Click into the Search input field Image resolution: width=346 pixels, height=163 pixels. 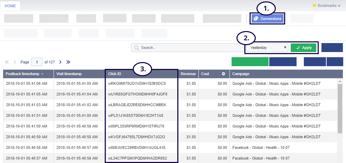(190, 48)
